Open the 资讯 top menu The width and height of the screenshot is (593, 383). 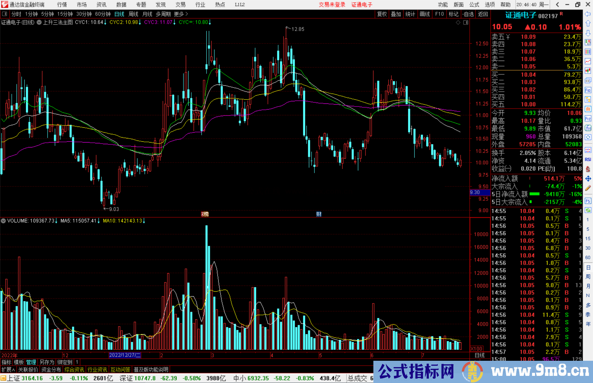pyautogui.click(x=101, y=5)
